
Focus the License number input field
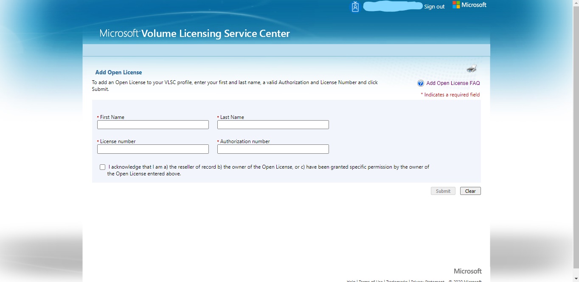tap(153, 149)
